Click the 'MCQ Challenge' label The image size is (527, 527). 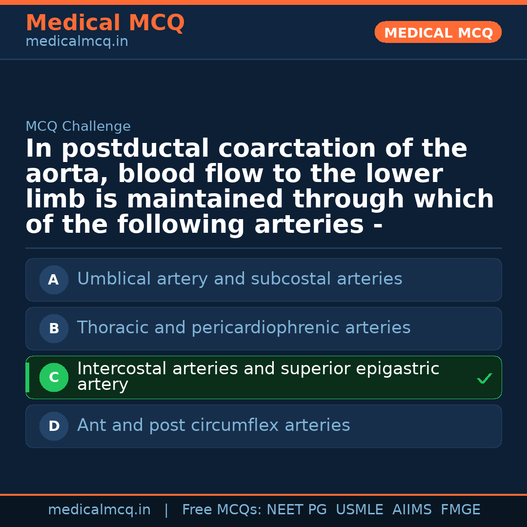pyautogui.click(x=78, y=126)
